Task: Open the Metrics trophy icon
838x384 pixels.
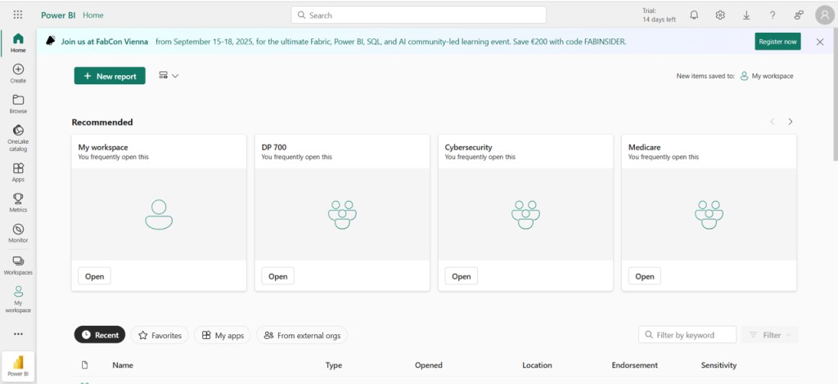Action: tap(18, 202)
